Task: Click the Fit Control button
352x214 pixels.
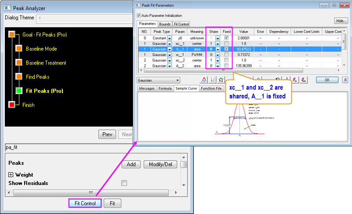Action: pyautogui.click(x=85, y=203)
